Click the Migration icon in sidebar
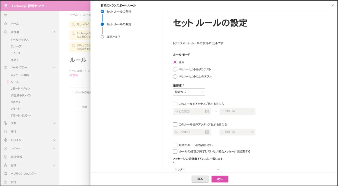This screenshot has width=338, height=186. [5, 131]
